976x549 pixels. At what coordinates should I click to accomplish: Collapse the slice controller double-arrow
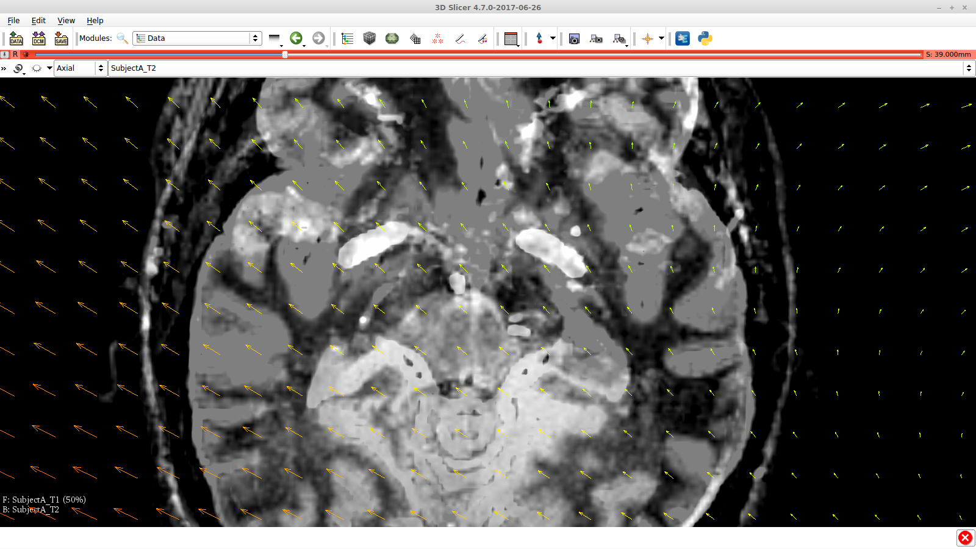pyautogui.click(x=4, y=68)
